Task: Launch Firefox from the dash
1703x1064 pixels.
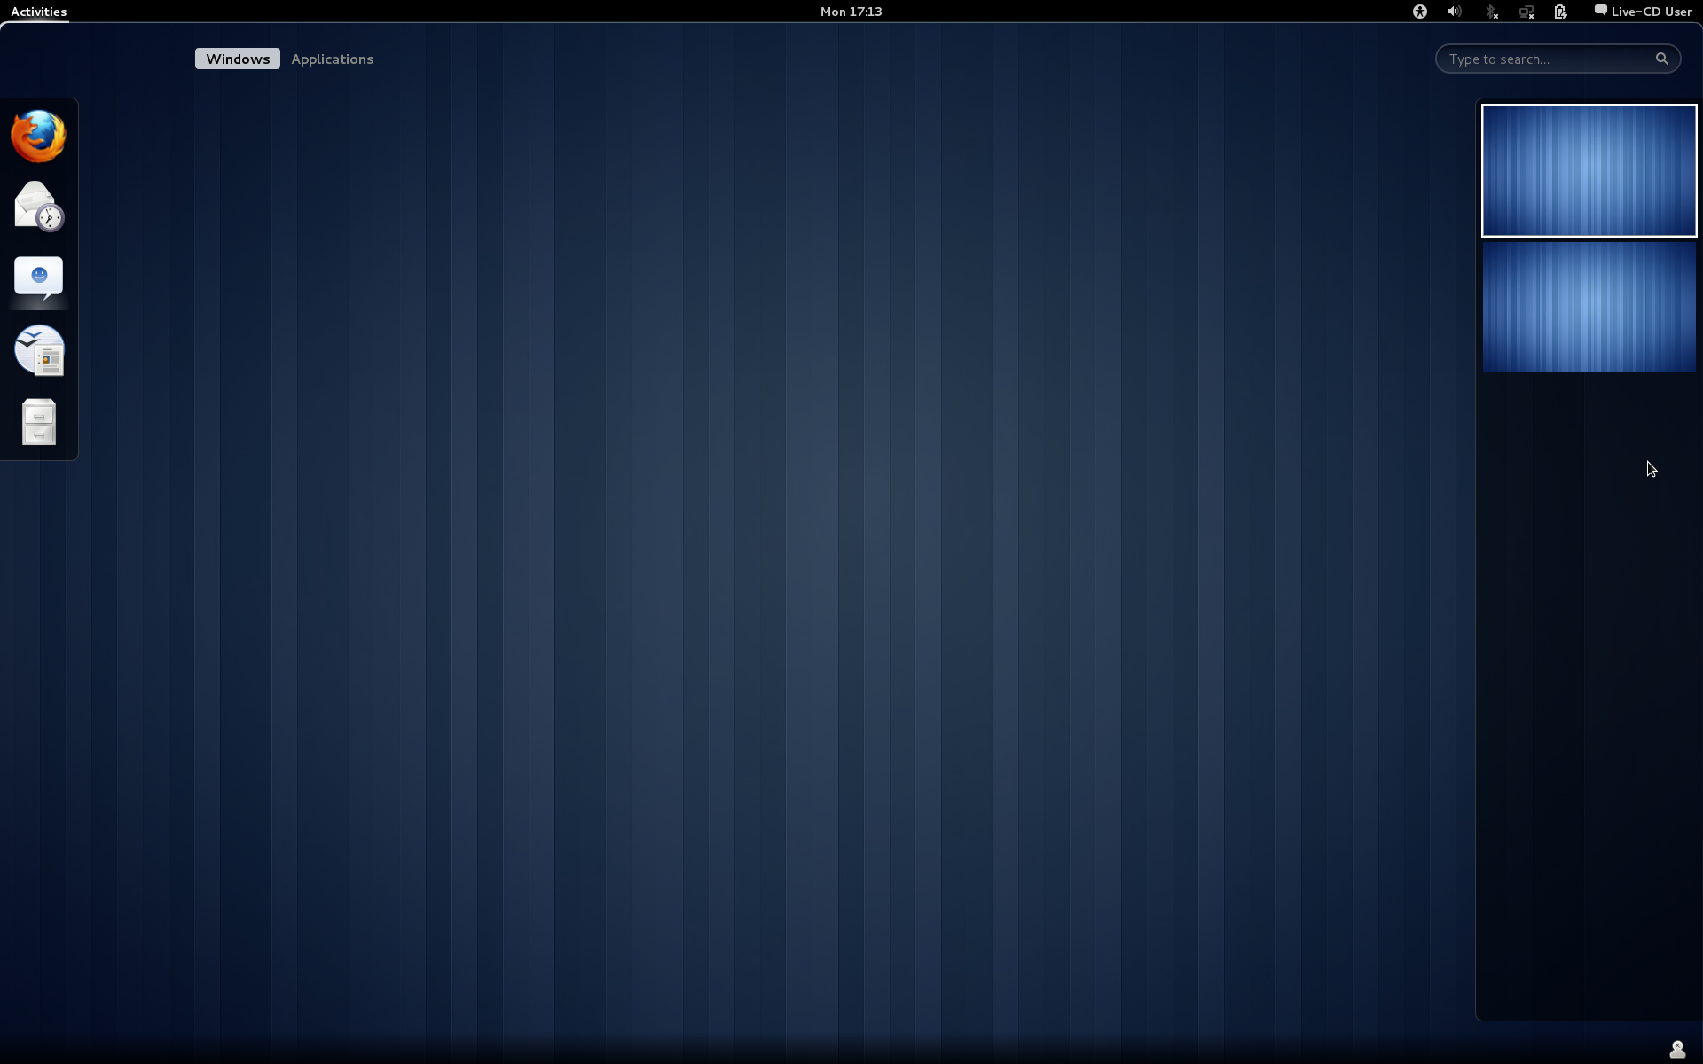Action: [x=38, y=136]
